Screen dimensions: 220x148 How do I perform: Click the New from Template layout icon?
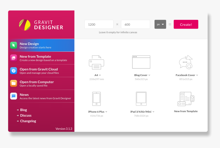186,99
